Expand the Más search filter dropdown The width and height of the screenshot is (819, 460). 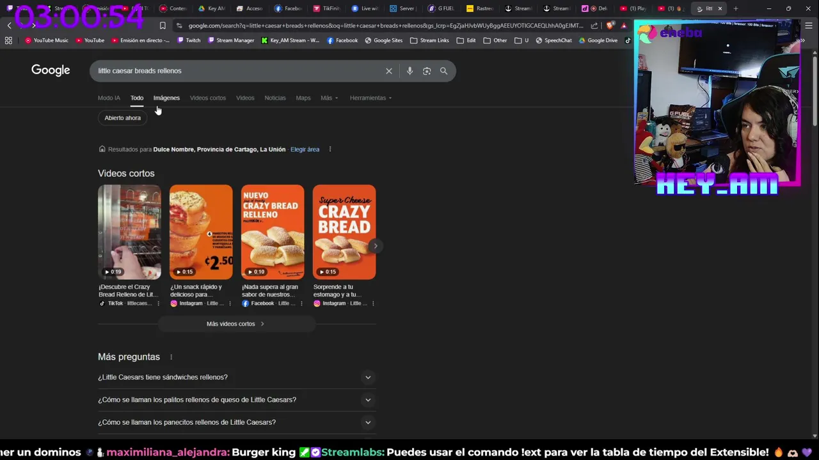point(330,98)
